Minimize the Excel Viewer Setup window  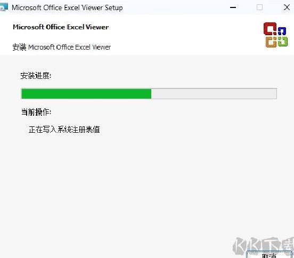click(233, 7)
